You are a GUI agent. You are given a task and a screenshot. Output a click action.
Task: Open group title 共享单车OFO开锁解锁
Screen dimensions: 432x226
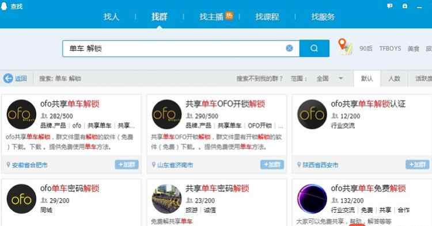click(225, 104)
